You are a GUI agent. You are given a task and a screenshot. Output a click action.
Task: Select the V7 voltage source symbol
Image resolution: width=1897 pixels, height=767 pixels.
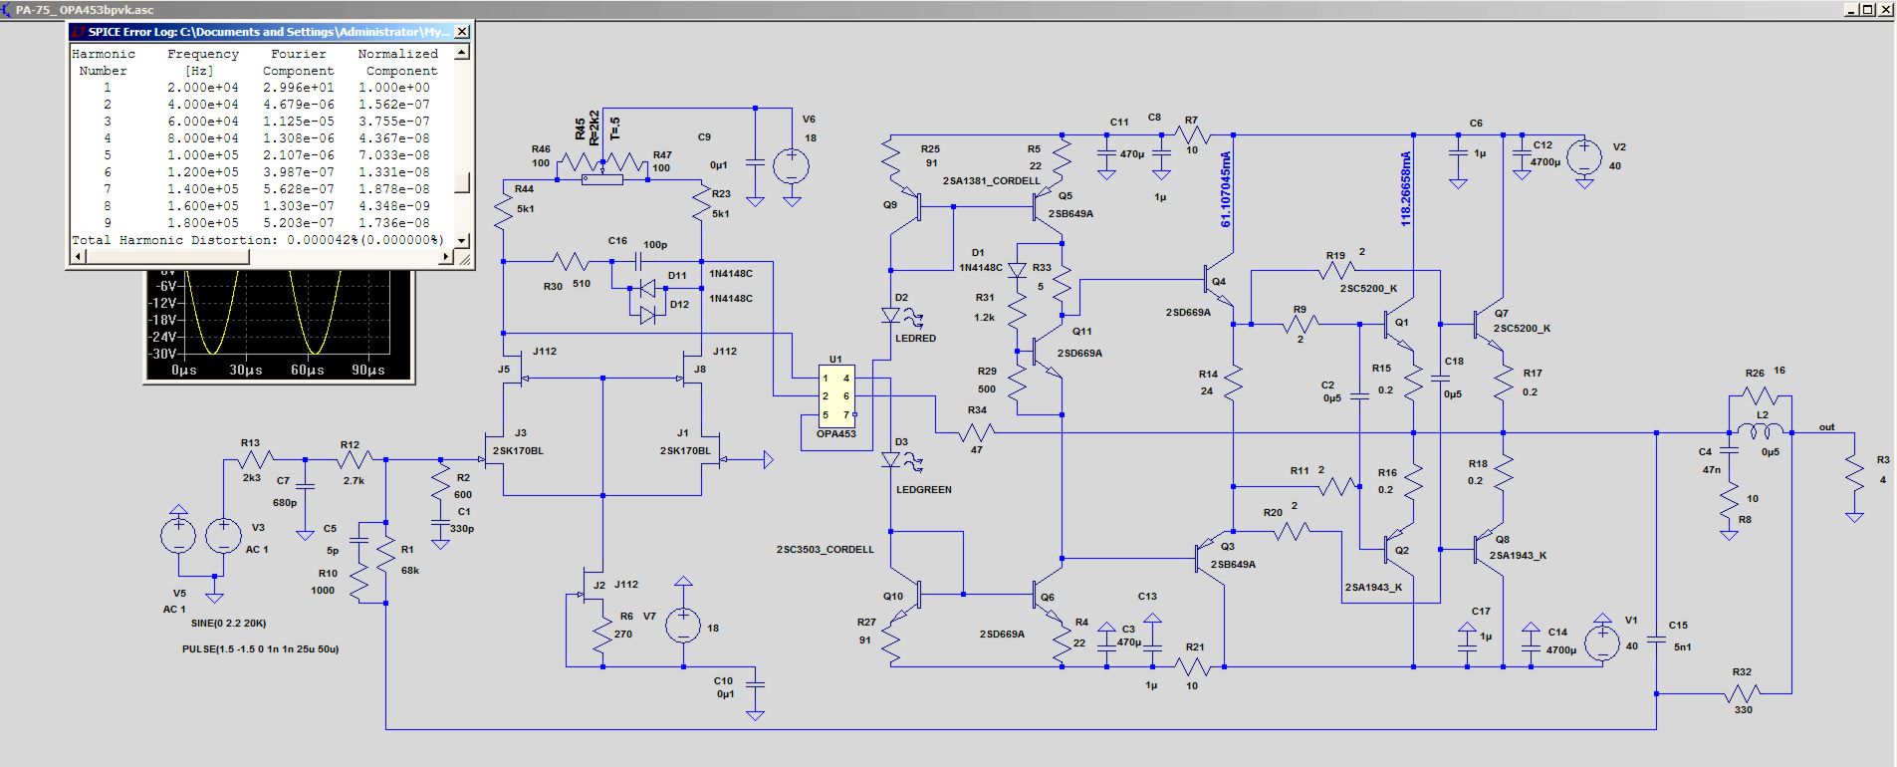click(x=683, y=626)
